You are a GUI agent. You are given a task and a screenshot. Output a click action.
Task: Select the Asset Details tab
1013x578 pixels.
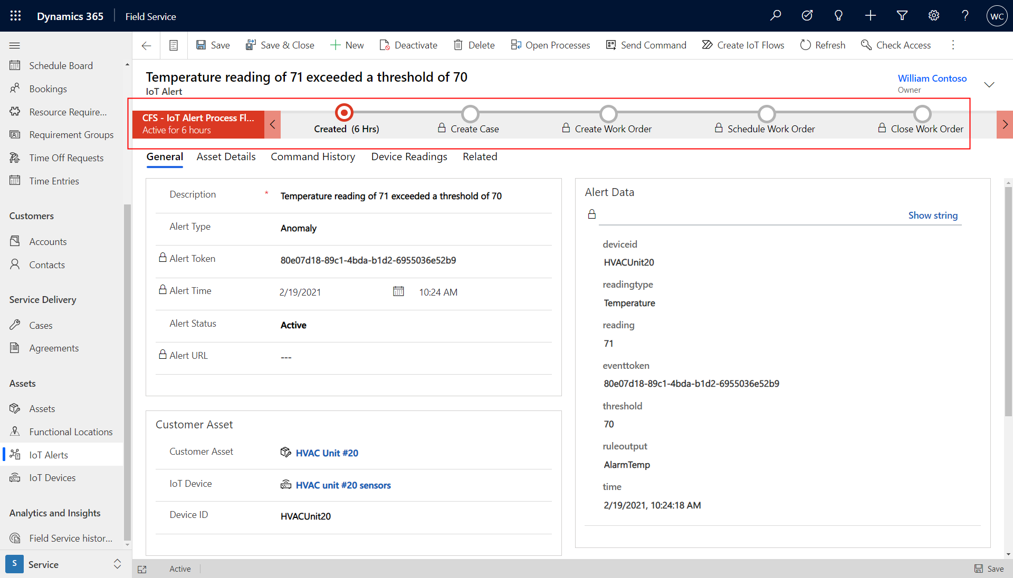click(226, 156)
